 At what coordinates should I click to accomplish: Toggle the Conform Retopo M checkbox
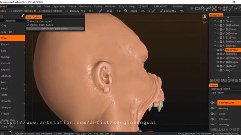(11, 11)
